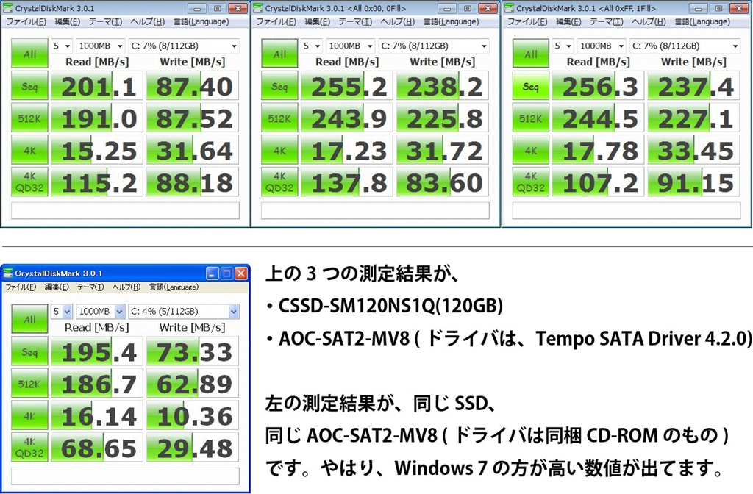Image resolution: width=753 pixels, height=494 pixels.
Task: Minimize the 0Fill CrystalDiskMark window
Action: (447, 8)
